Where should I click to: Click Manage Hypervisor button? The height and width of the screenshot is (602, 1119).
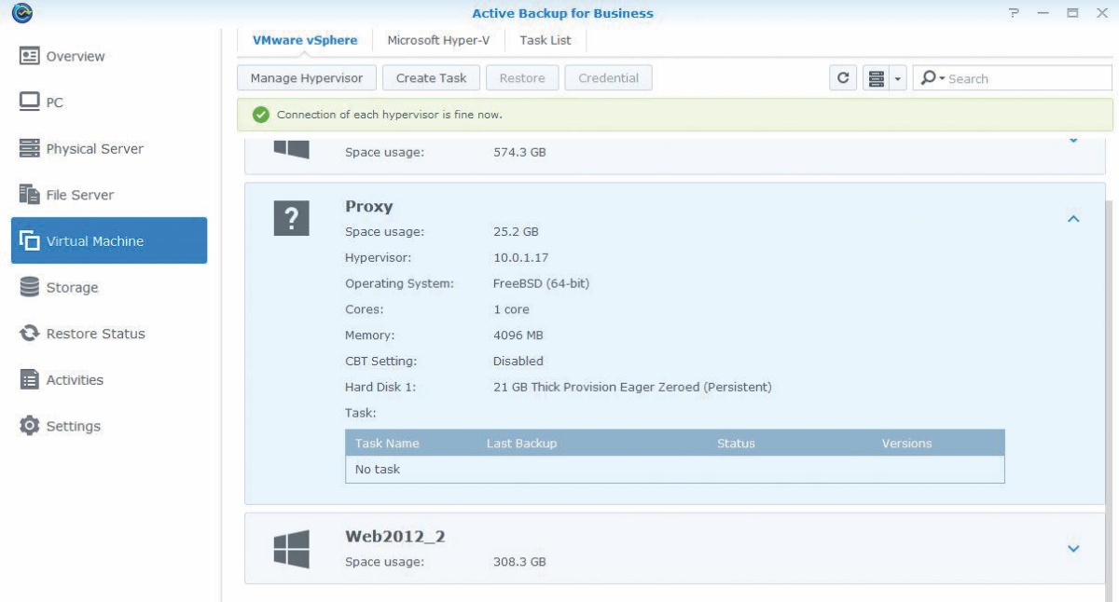point(307,78)
